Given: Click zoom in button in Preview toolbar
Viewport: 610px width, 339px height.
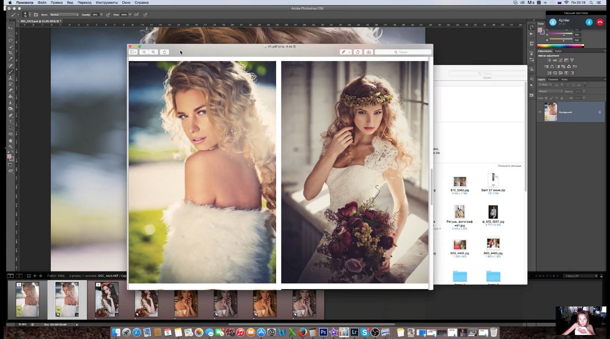Looking at the screenshot, I should click(154, 52).
